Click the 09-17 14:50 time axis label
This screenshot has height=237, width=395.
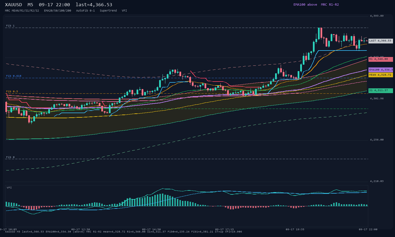pos(152,229)
